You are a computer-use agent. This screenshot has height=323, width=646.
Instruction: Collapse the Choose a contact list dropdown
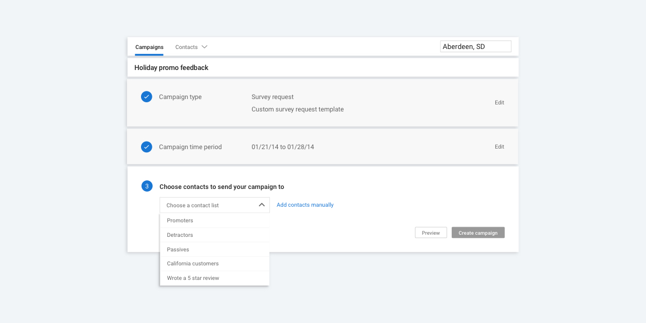tap(214, 205)
